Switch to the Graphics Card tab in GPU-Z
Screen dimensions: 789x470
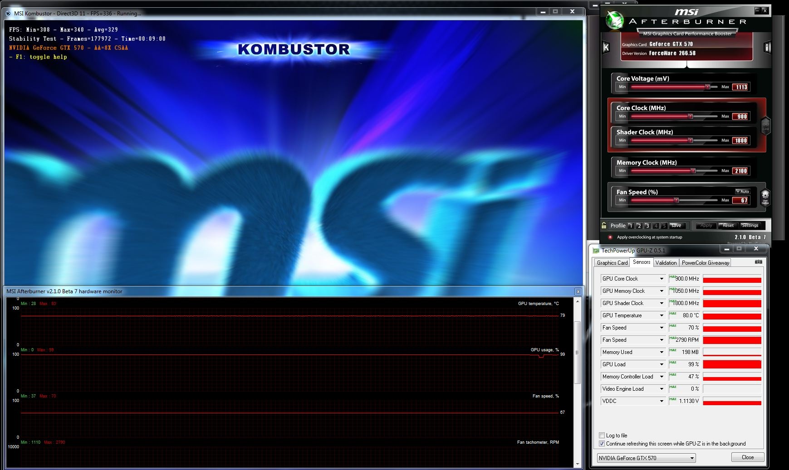pyautogui.click(x=612, y=263)
